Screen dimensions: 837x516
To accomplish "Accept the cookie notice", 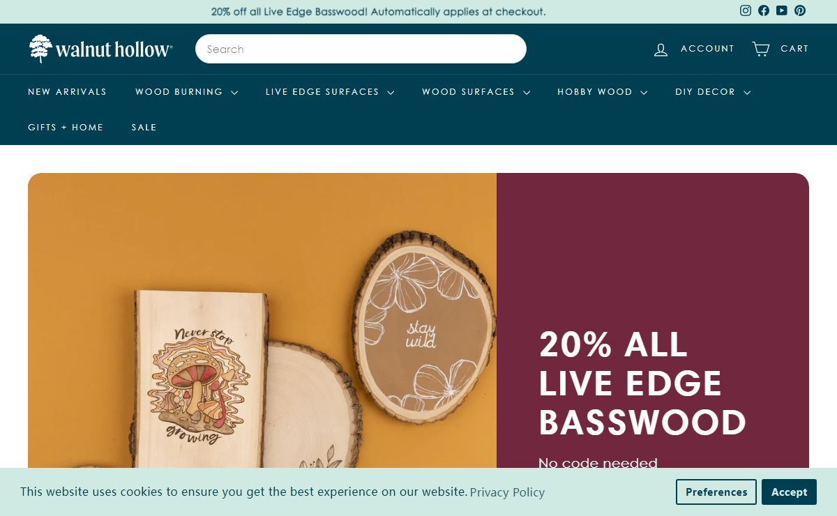I will (x=789, y=492).
